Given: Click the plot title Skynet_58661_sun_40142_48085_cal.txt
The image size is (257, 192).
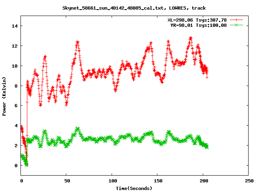Looking at the screenshot, I should click(x=113, y=8).
